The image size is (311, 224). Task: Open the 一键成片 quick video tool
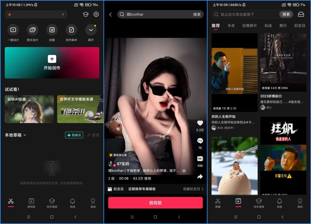[13, 30]
